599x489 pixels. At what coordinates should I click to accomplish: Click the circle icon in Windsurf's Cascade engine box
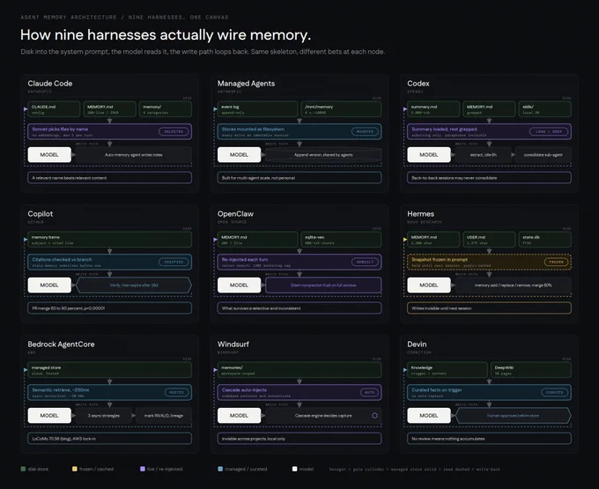pos(374,415)
